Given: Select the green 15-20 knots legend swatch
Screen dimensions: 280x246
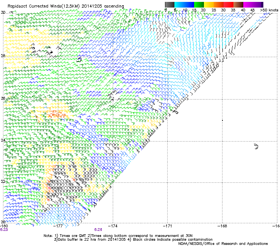Looking at the screenshot, I should pos(199,5).
